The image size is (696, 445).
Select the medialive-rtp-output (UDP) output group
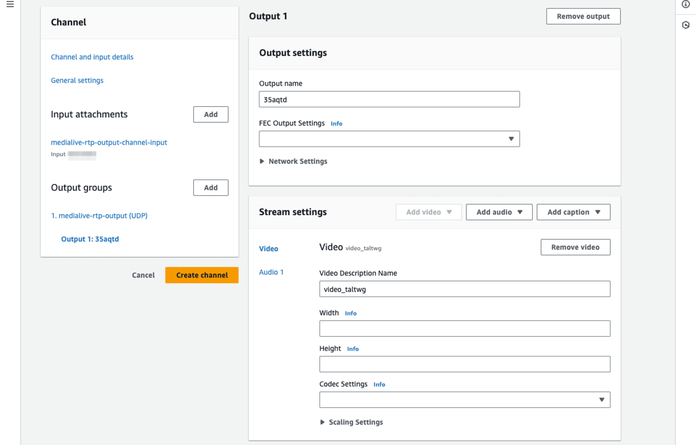coord(99,216)
